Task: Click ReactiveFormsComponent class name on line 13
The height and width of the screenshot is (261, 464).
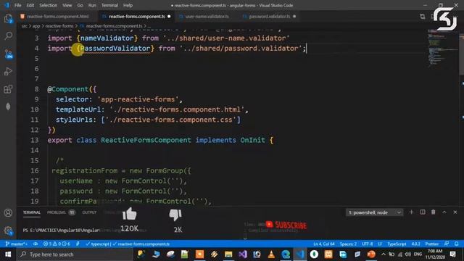Action: coord(146,140)
